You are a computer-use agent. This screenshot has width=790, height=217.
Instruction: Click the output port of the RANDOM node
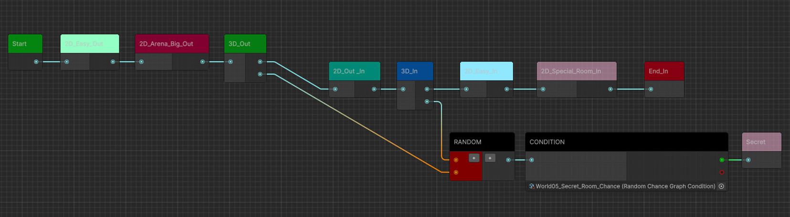click(508, 160)
